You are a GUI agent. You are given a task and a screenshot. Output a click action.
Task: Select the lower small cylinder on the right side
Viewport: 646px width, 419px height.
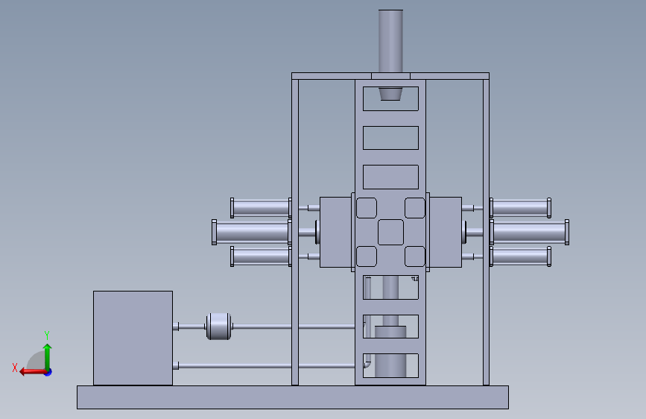coord(520,256)
